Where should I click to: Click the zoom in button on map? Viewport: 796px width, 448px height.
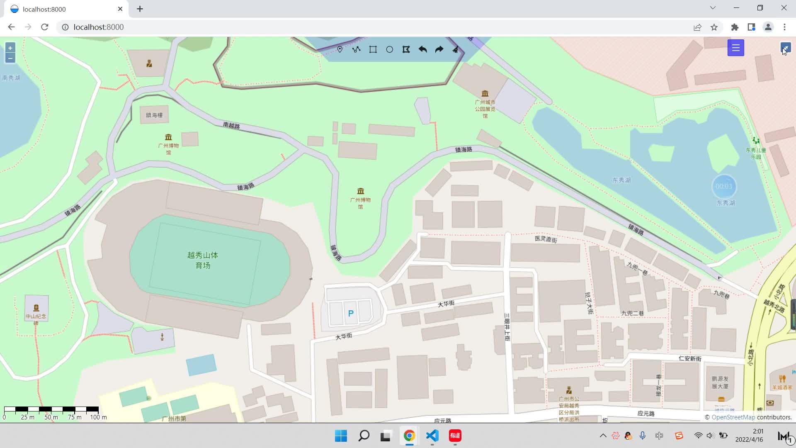[10, 48]
